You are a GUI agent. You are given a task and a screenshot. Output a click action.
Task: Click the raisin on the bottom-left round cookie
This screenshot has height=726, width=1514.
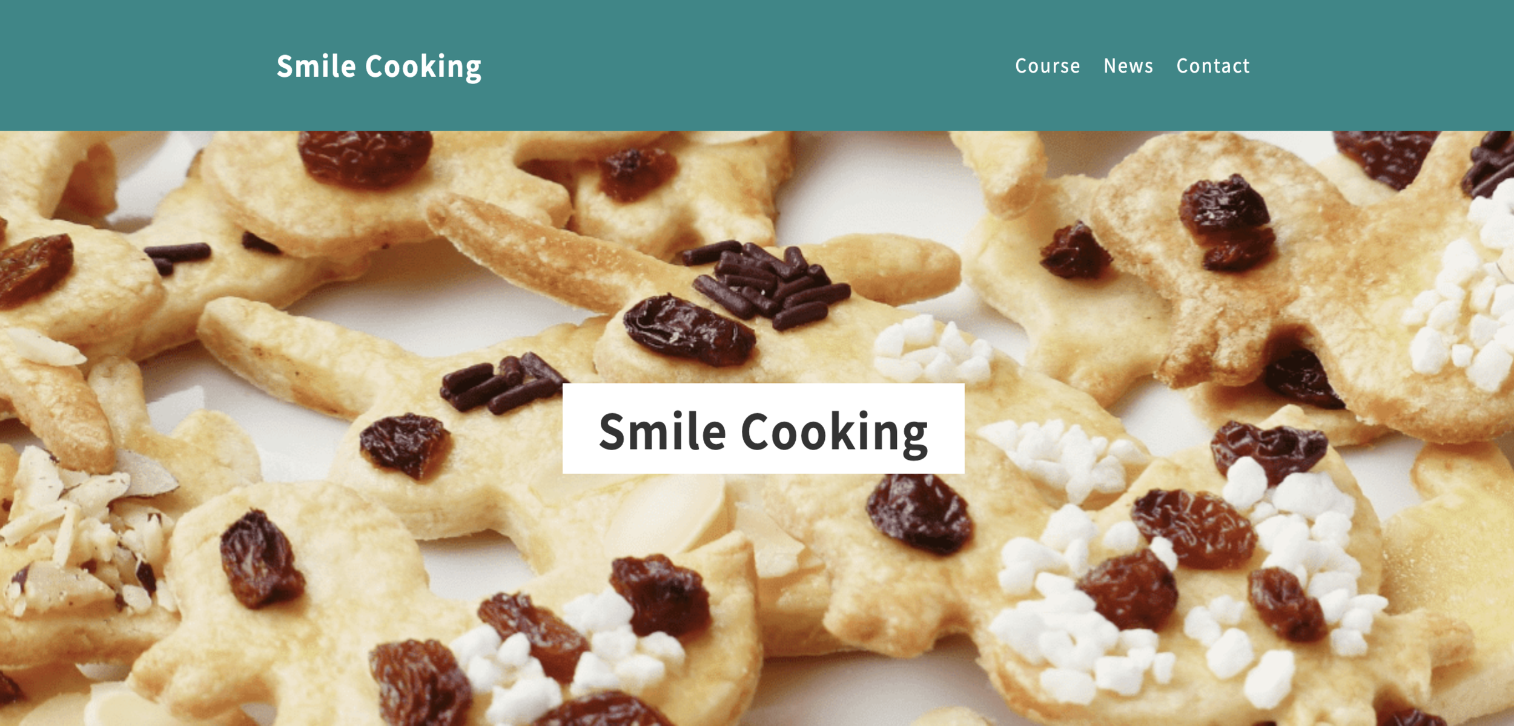[260, 558]
